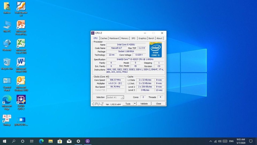
Task: Click the CPU-Z icon in the taskbar
Action: [x=88, y=141]
